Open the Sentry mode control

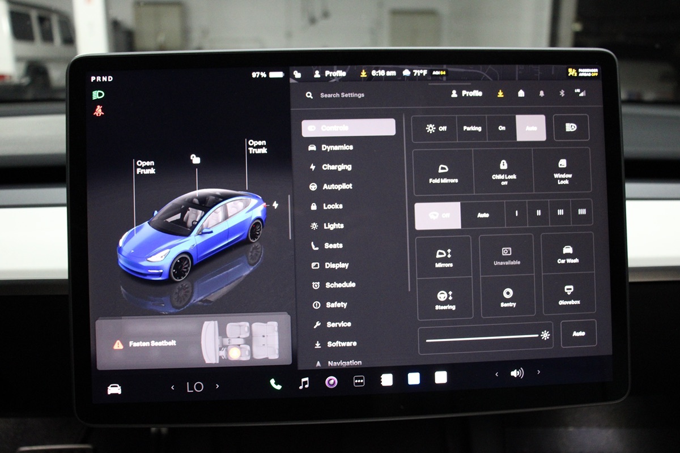click(x=508, y=297)
